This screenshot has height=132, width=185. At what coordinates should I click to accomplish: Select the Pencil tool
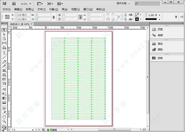click(x=4, y=66)
